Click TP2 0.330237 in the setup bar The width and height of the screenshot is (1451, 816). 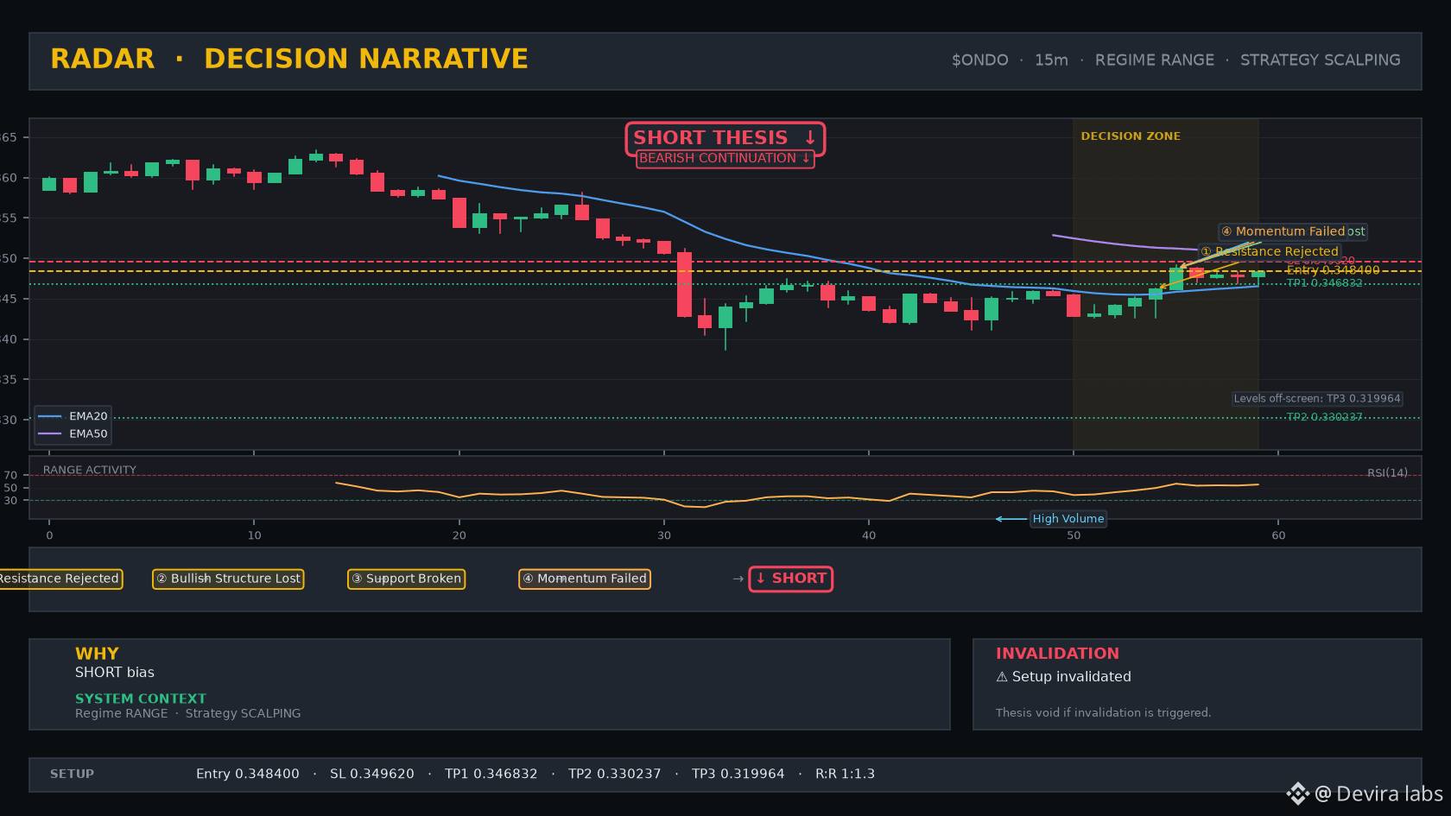[615, 774]
